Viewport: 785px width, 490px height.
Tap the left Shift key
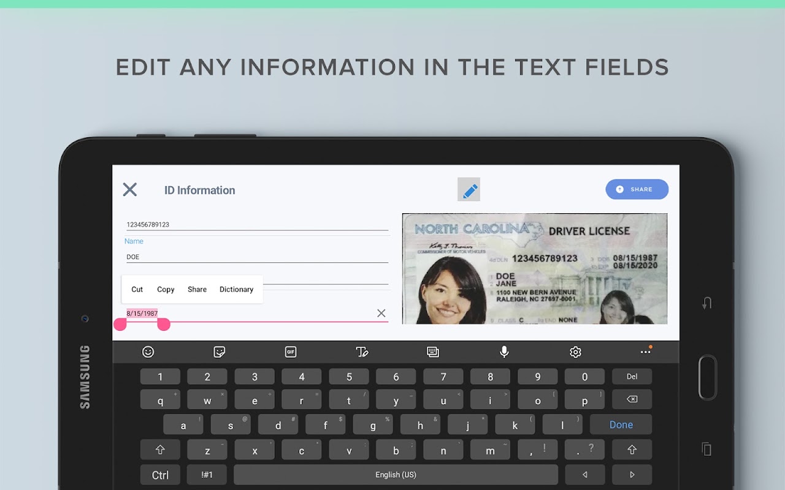160,450
